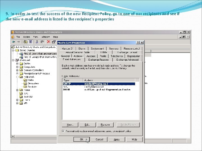Select the ForeignSecurityPrincipals folder icon

tap(21, 74)
